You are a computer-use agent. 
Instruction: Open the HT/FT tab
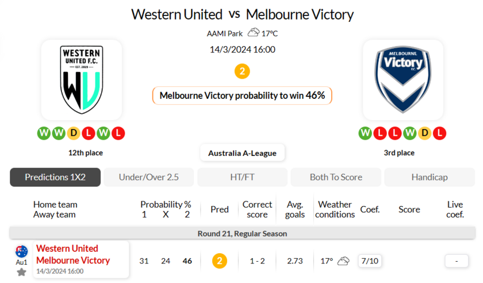242,177
